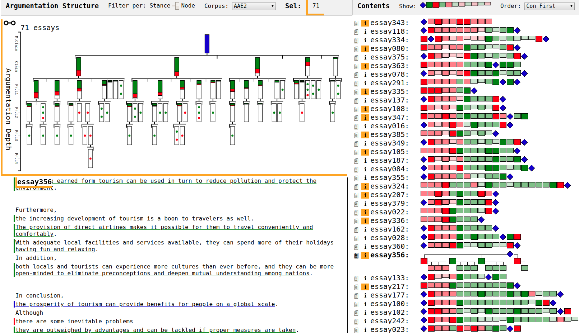Toggle the Stance/Node filter switch

pyautogui.click(x=177, y=6)
